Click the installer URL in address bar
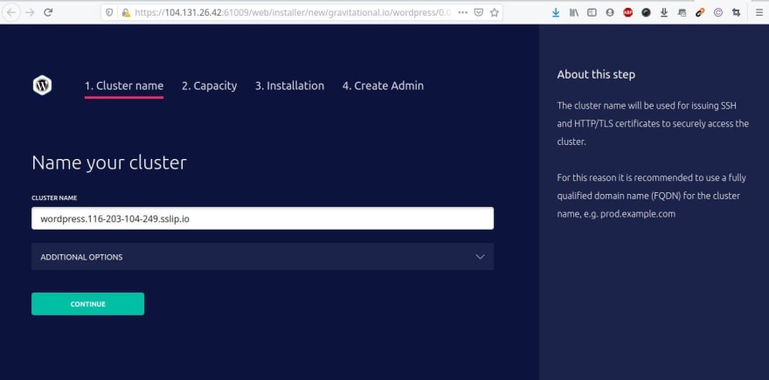The width and height of the screenshot is (769, 380). [292, 13]
